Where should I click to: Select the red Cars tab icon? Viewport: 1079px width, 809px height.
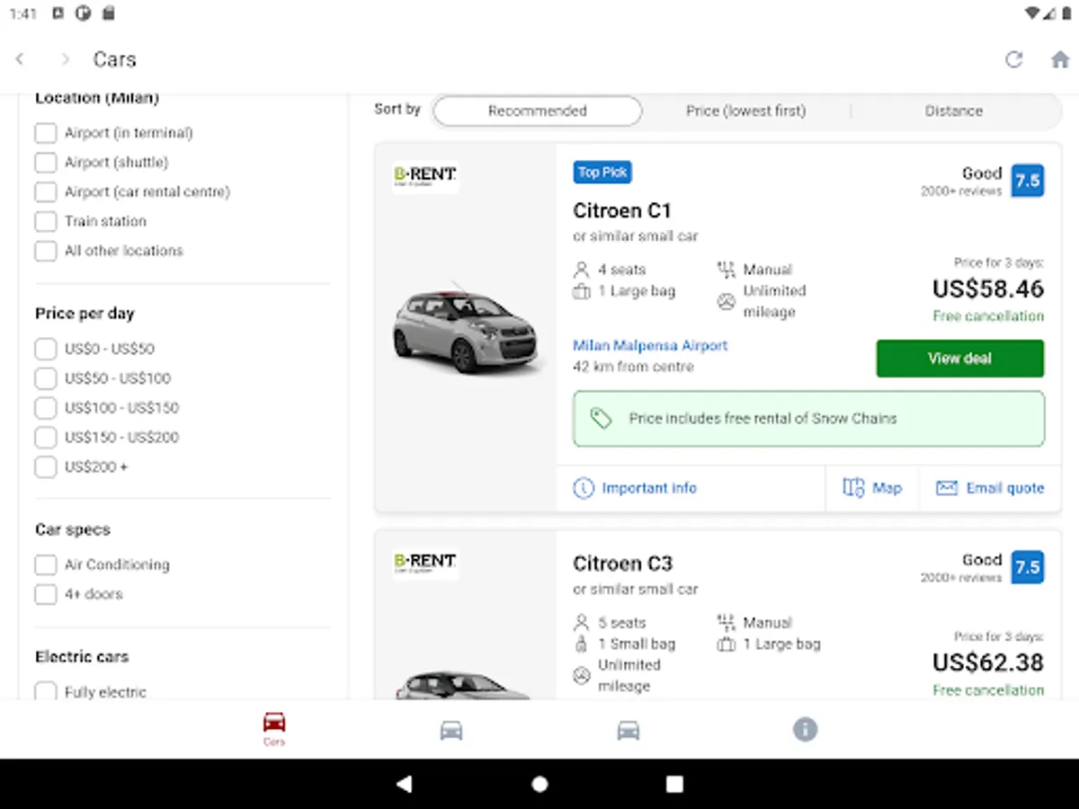tap(274, 722)
